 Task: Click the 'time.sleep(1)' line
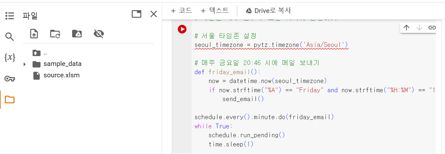coord(231,144)
